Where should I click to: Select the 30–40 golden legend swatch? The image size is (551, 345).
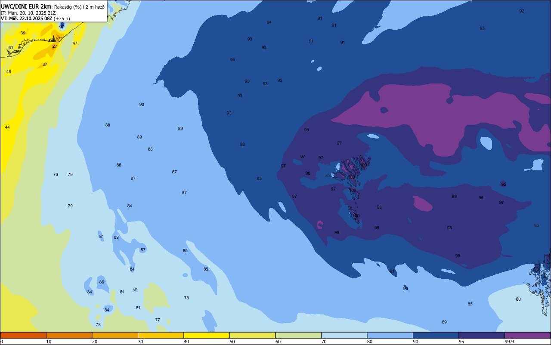(x=161, y=335)
